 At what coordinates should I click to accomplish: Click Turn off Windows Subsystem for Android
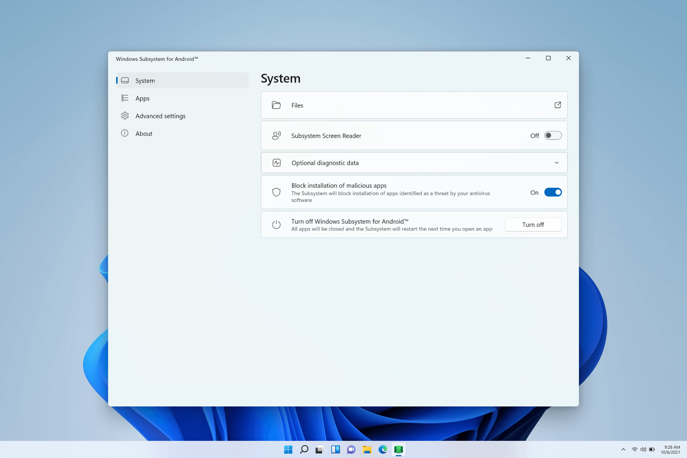coord(533,224)
